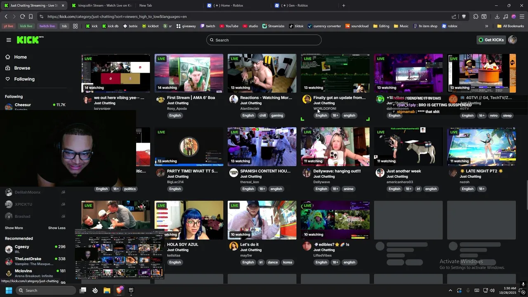Open the Brave Shields icon

pyautogui.click(x=464, y=16)
